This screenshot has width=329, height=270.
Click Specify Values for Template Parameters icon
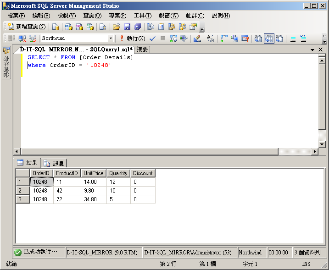(x=211, y=39)
